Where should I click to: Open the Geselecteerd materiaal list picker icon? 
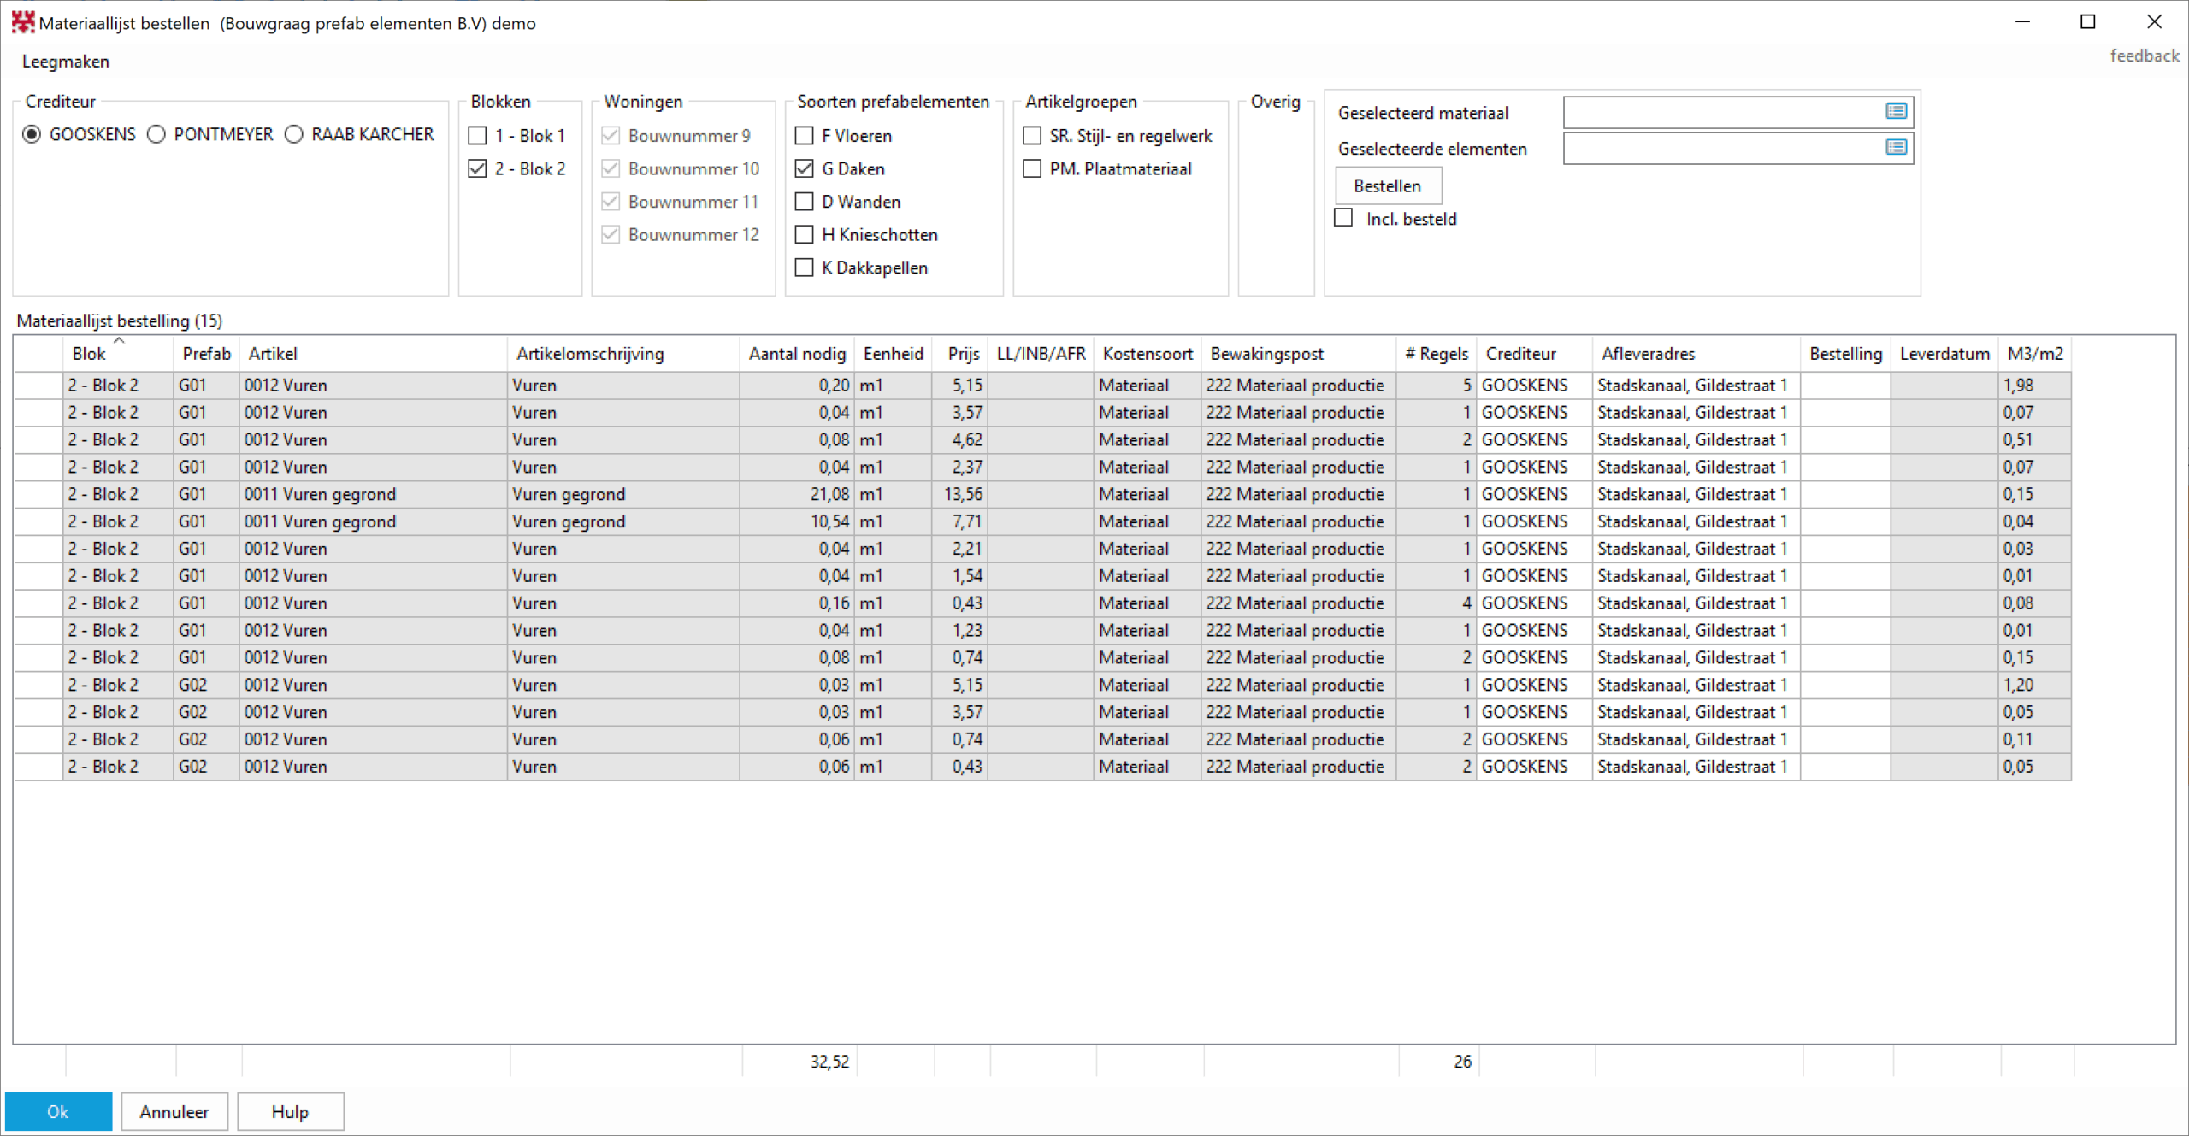click(x=1896, y=111)
